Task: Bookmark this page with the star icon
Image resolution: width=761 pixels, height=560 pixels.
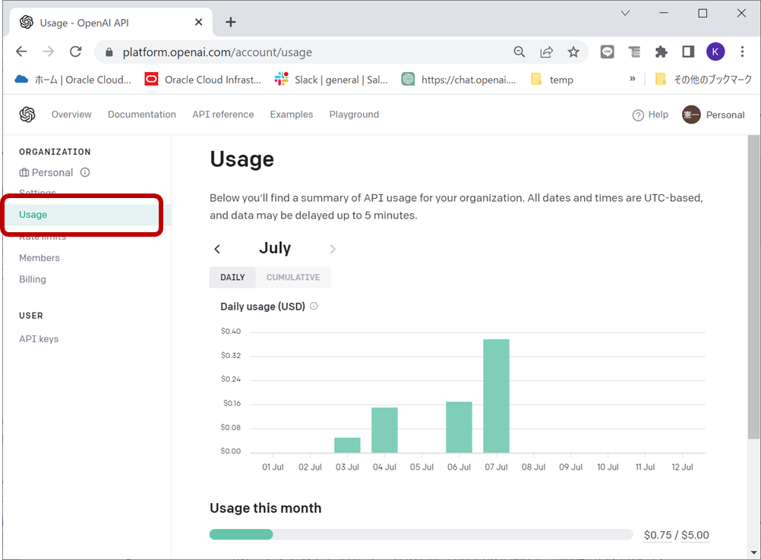Action: (573, 52)
